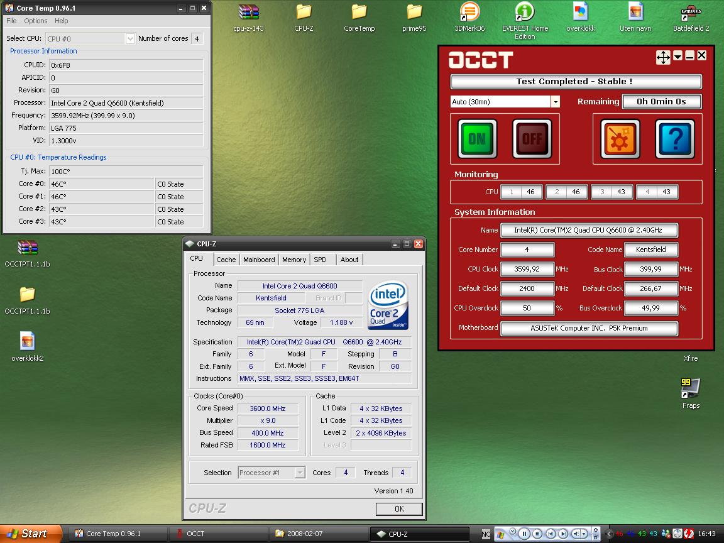This screenshot has height=543, width=724.
Task: Open the OCCT options gear button
Action: coord(620,139)
